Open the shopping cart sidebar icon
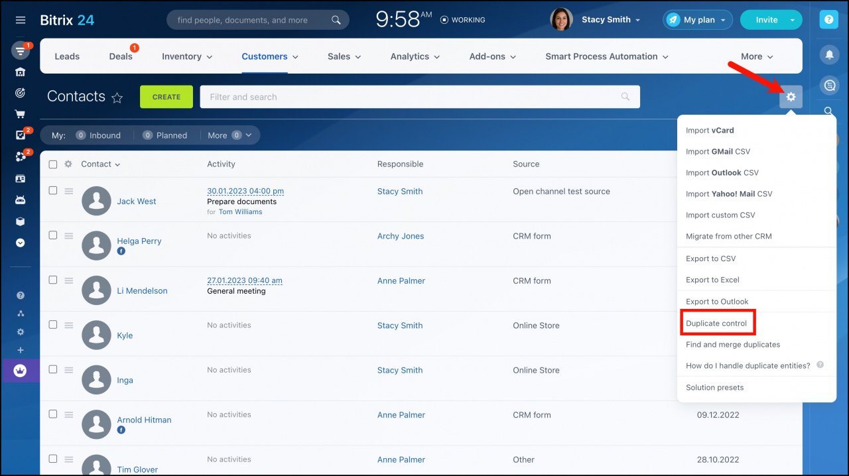849x476 pixels. pyautogui.click(x=21, y=114)
